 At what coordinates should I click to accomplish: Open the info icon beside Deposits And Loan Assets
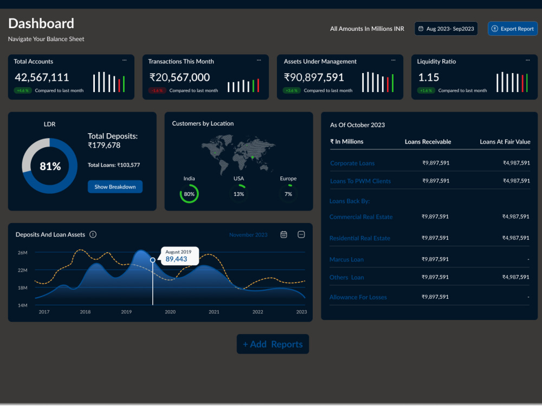click(x=93, y=234)
